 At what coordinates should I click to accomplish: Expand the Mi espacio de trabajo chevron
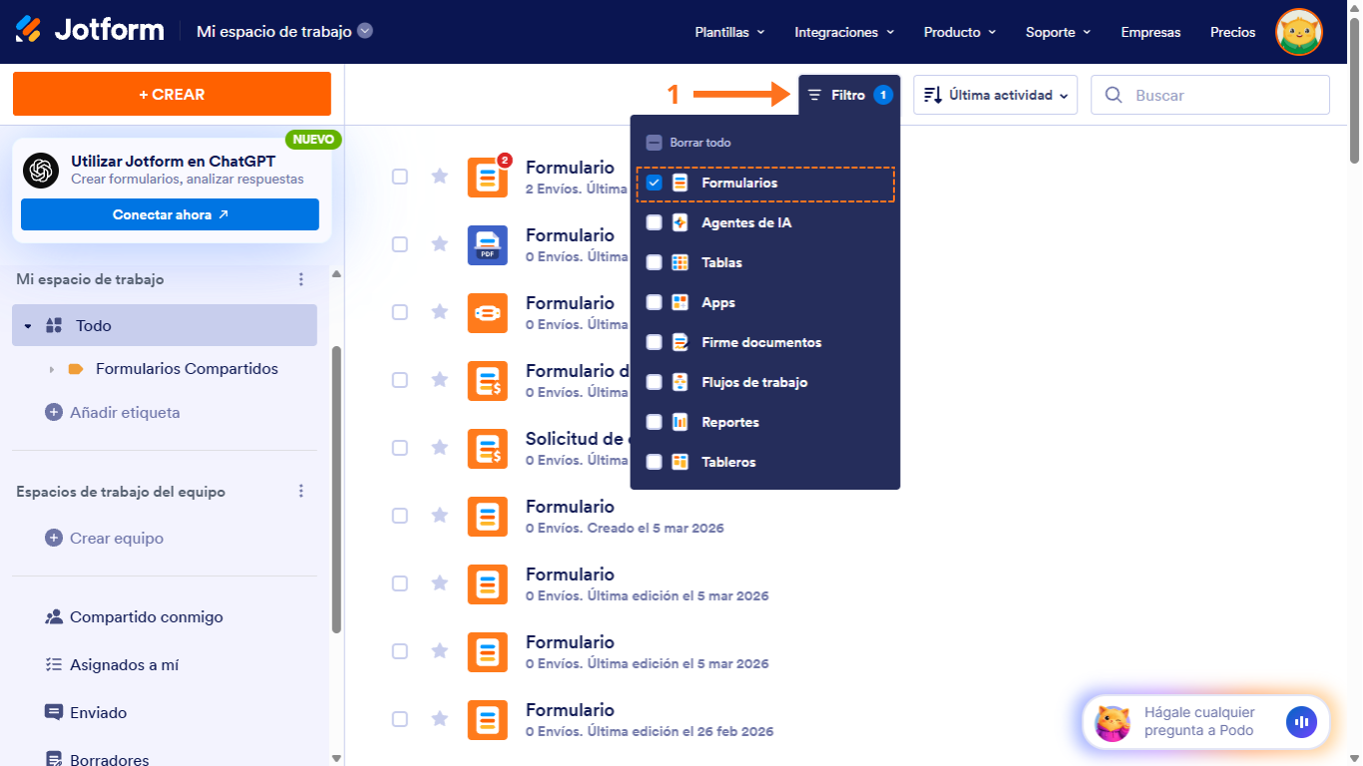(x=362, y=30)
